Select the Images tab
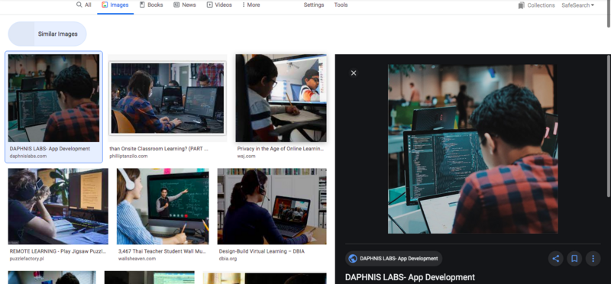 (x=115, y=5)
